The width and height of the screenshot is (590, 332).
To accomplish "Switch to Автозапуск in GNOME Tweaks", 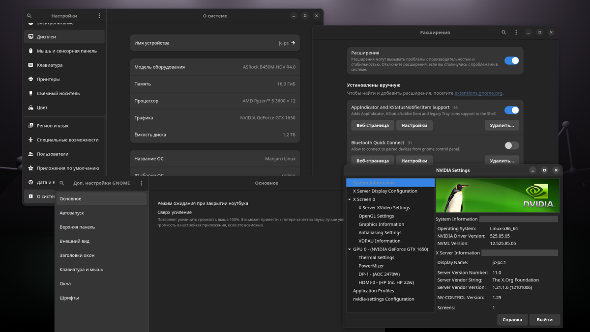I will point(101,213).
